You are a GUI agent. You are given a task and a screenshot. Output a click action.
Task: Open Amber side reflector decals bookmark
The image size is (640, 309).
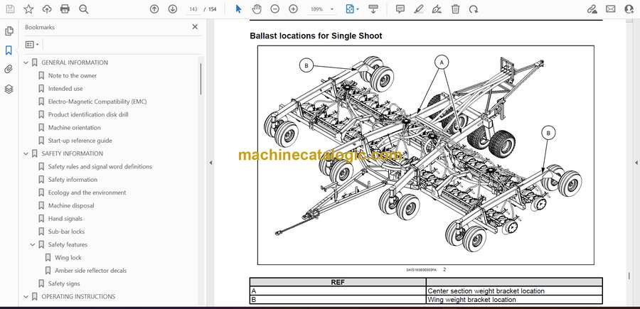tap(90, 271)
